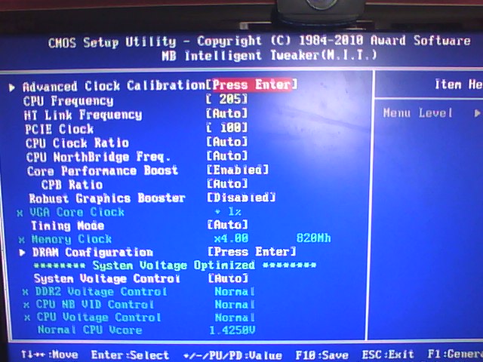Toggle Core Performance Boost Enabled setting
This screenshot has height=362, width=483.
(237, 170)
